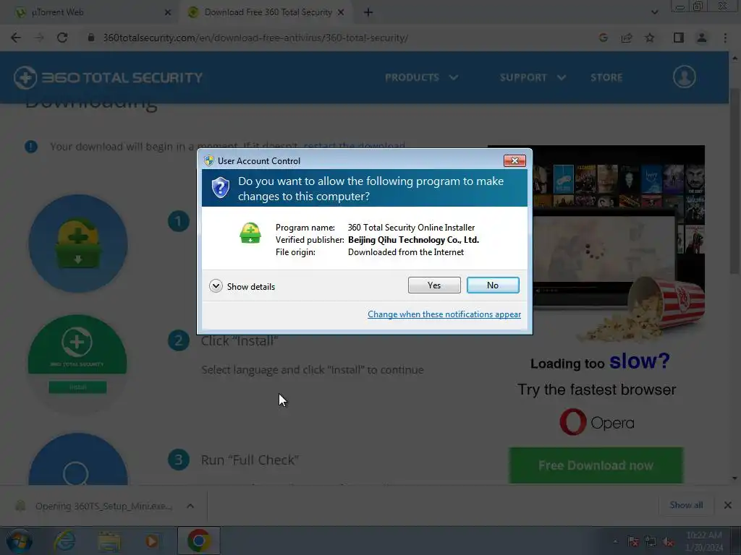The image size is (741, 555).
Task: Click Show all downloads
Action: (686, 505)
